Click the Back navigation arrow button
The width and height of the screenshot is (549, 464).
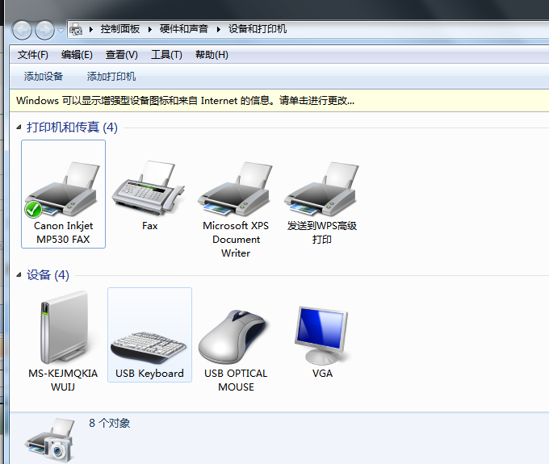tap(22, 30)
